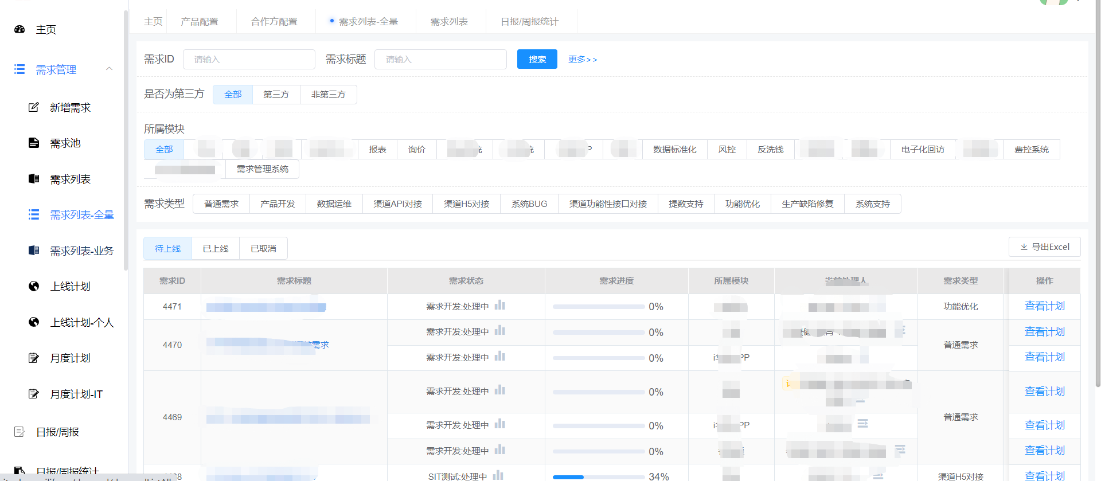Focus the 需求ID input field
Image resolution: width=1101 pixels, height=481 pixels.
(249, 59)
